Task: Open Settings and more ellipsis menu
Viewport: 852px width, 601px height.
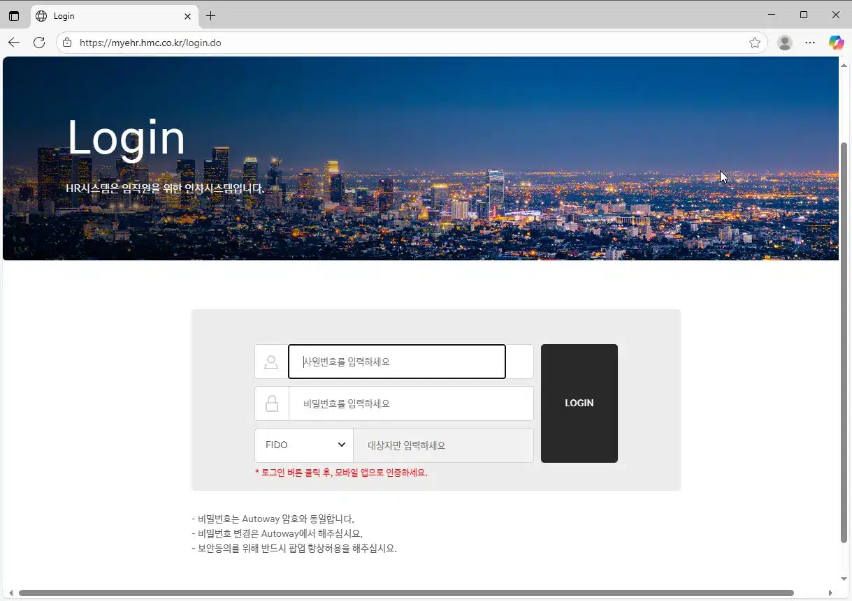Action: click(x=810, y=43)
